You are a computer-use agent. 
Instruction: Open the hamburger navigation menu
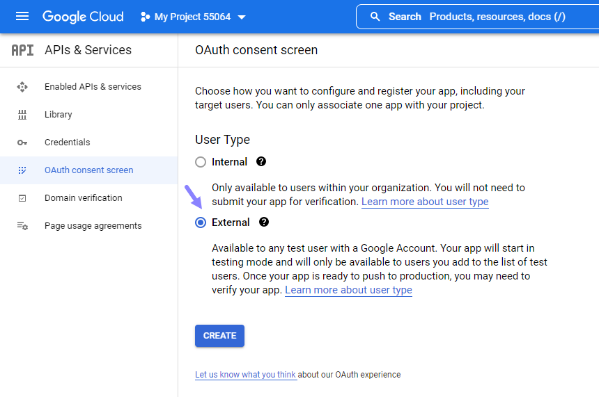pos(22,17)
